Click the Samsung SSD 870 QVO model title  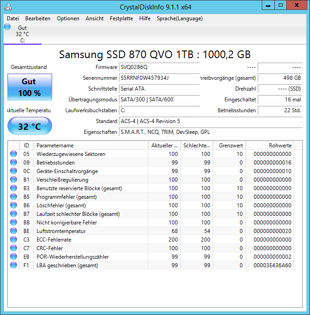155,55
